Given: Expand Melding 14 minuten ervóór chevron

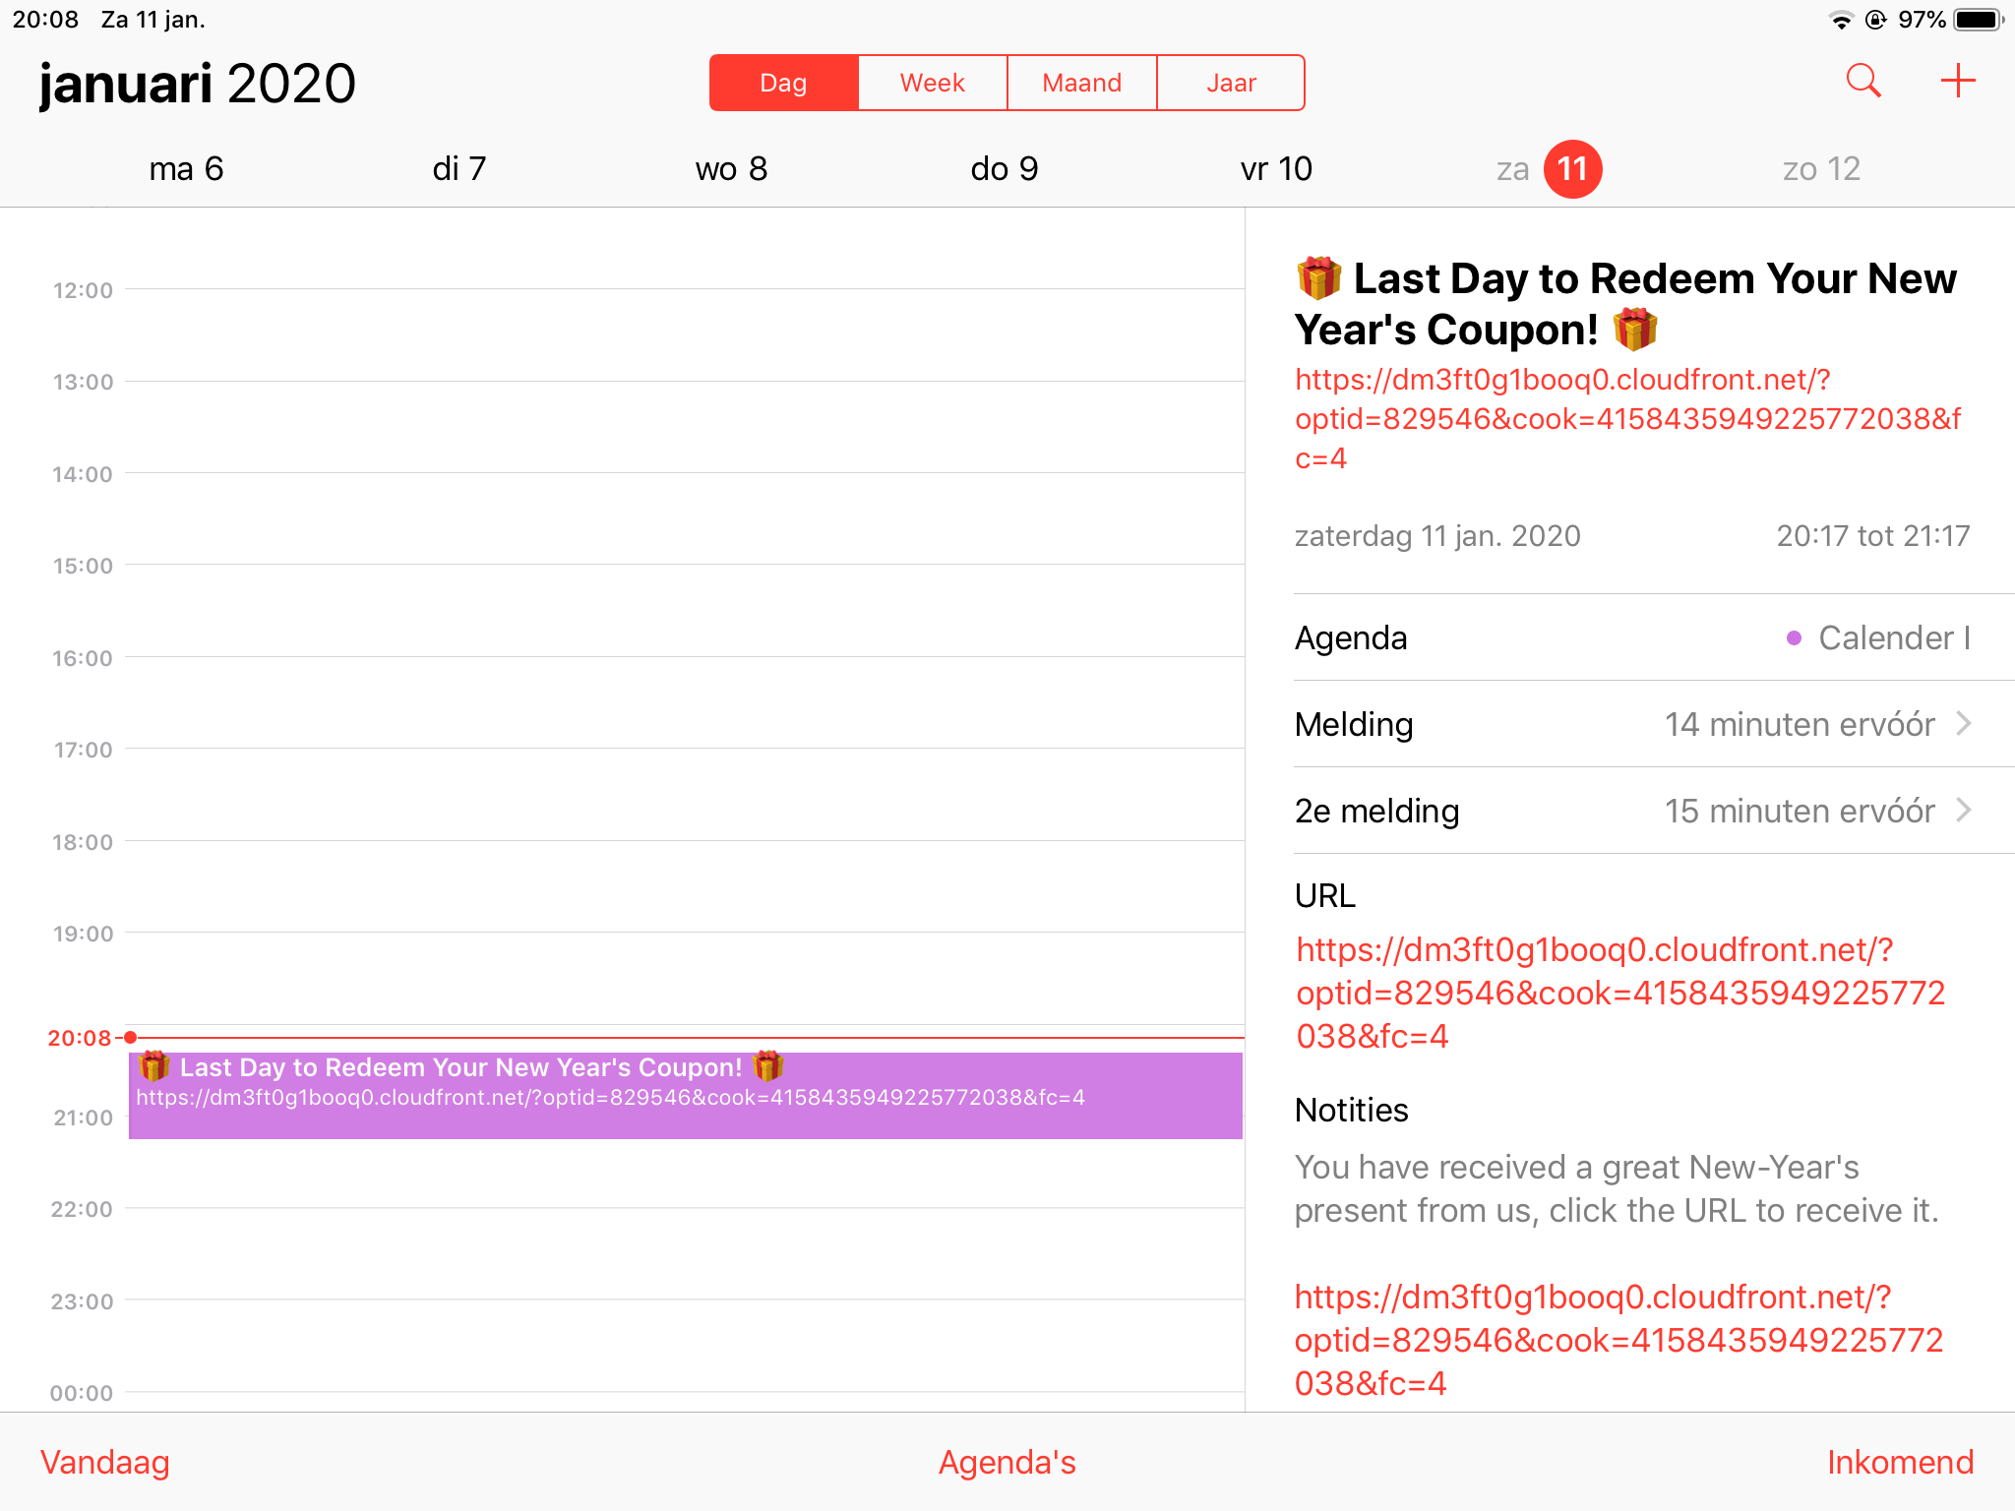Looking at the screenshot, I should click(x=1964, y=724).
